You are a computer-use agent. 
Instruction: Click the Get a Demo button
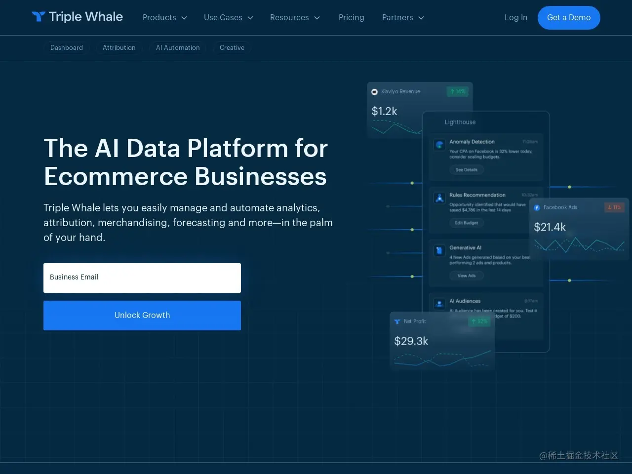(569, 18)
